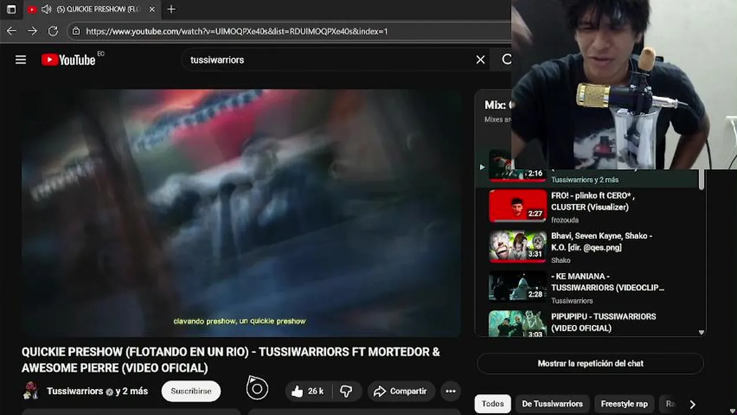Viewport: 737px width, 415px height.
Task: Click the Mix playlist header title
Action: [x=498, y=105]
